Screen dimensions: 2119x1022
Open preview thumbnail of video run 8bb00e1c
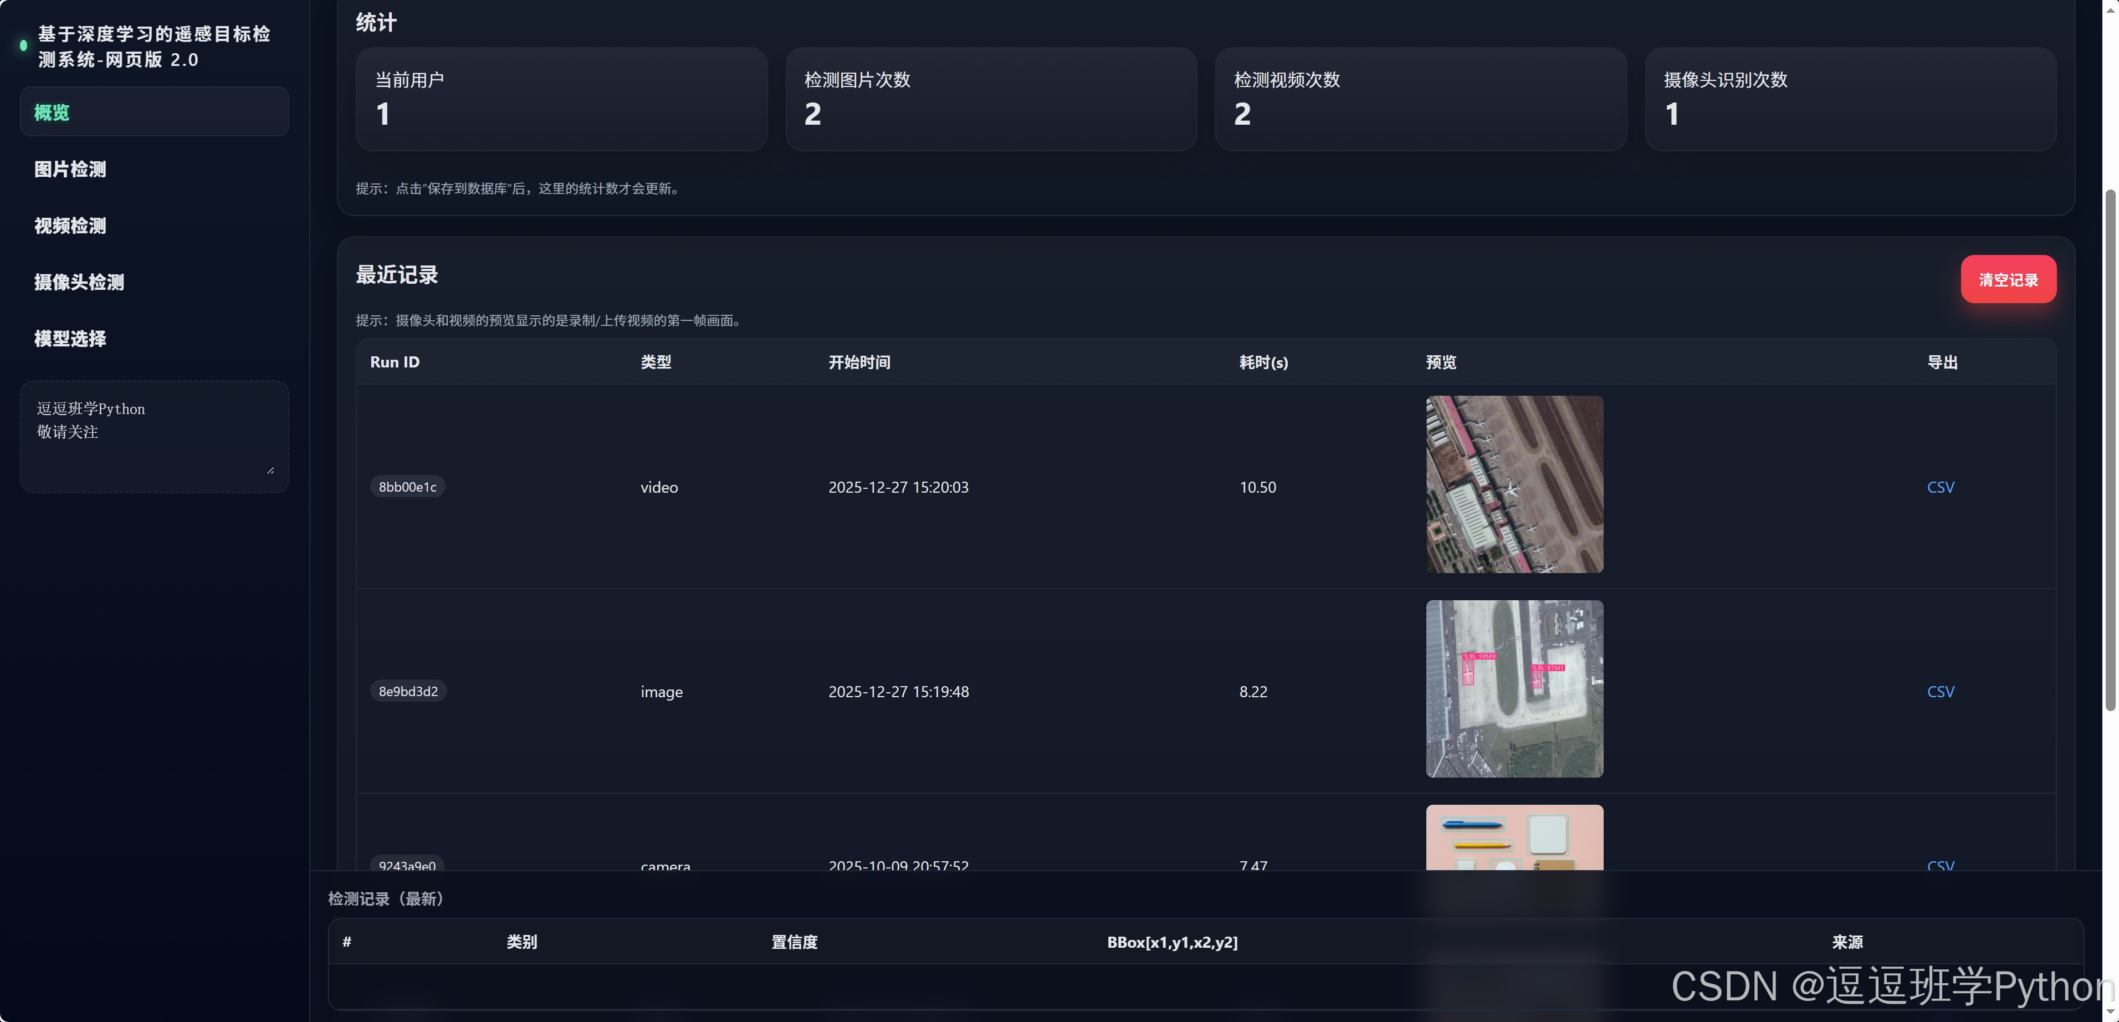point(1514,484)
